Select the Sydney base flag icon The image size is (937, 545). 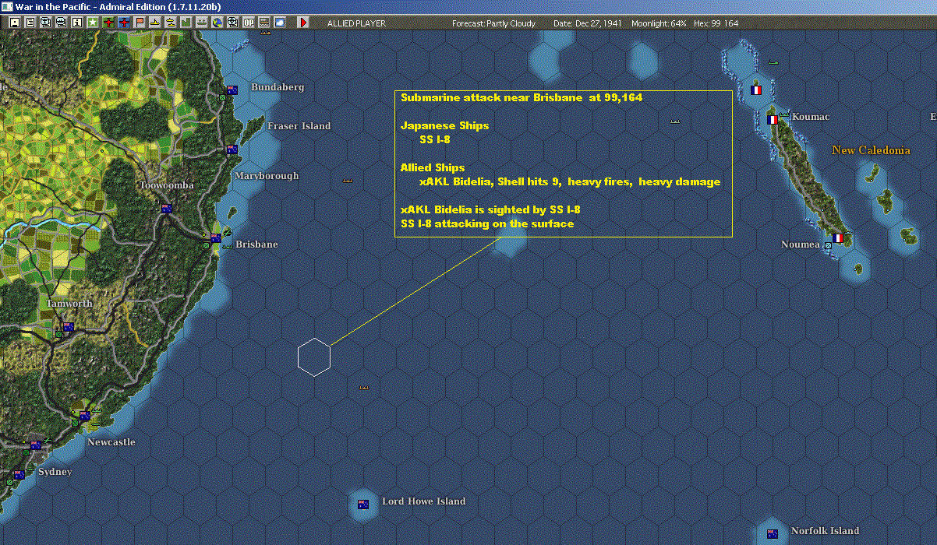[19, 474]
